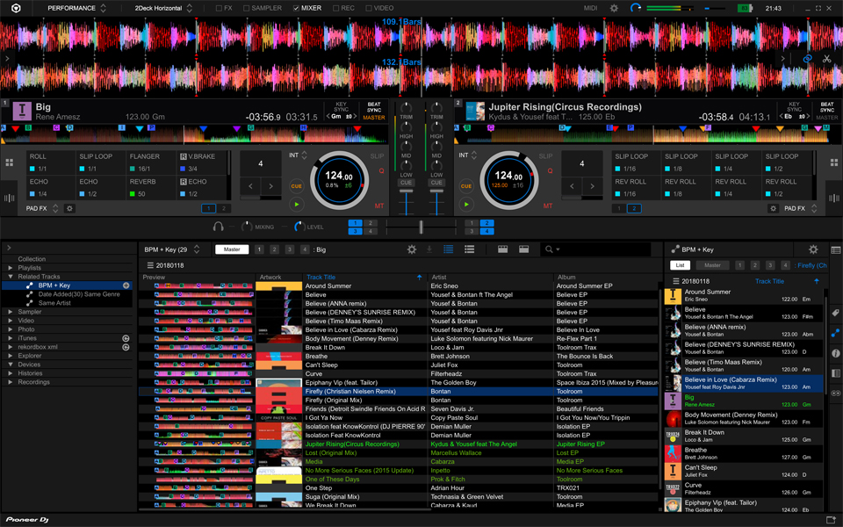Switch to artwork list view icon
843x527 pixels.
click(469, 249)
